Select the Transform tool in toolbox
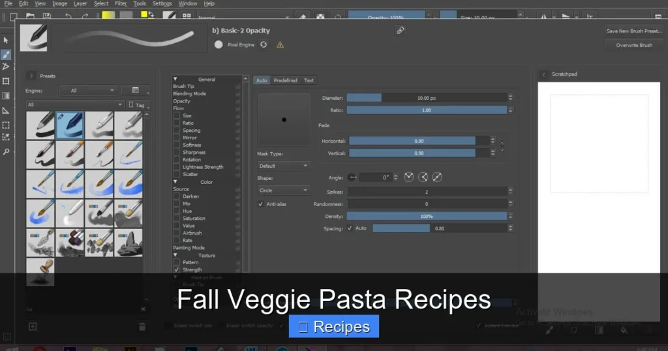Screen dimensions: 668x351 click(6, 81)
